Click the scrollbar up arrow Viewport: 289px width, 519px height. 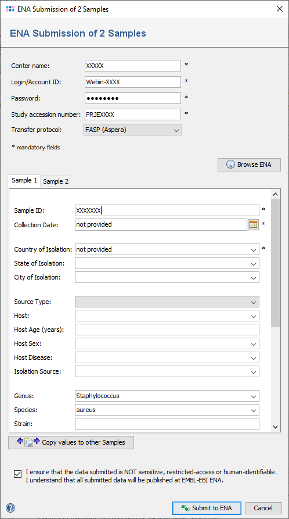(276, 194)
